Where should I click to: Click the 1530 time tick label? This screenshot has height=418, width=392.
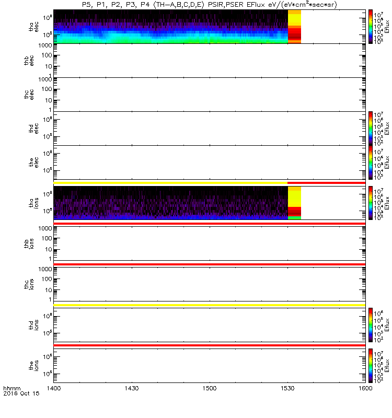click(287, 388)
